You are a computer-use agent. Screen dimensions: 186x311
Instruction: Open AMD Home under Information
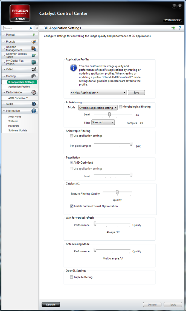click(15, 117)
